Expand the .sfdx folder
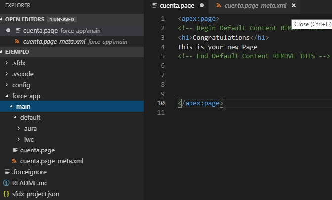This screenshot has height=200, width=332. tap(7, 63)
